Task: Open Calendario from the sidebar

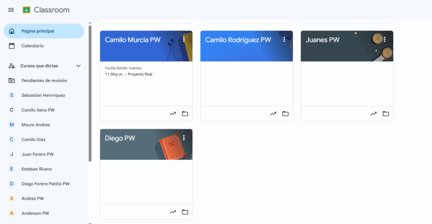Action: 32,46
